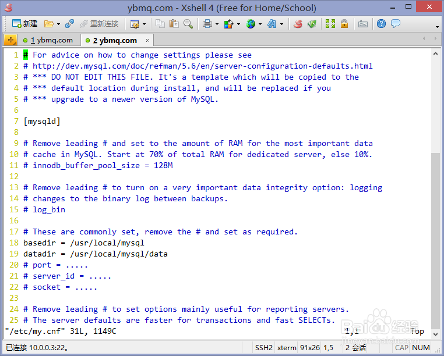Click the paste clipboard icon
Viewport: 444px width, 356px height.
[x=174, y=24]
